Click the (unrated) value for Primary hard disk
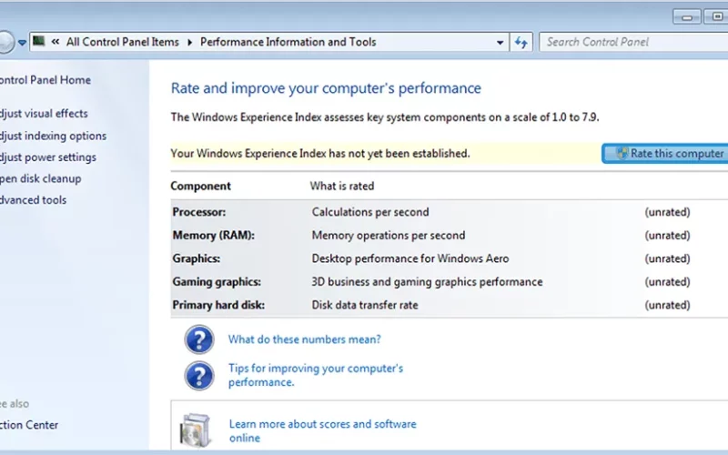Screen dimensions: 728x455 click(668, 305)
